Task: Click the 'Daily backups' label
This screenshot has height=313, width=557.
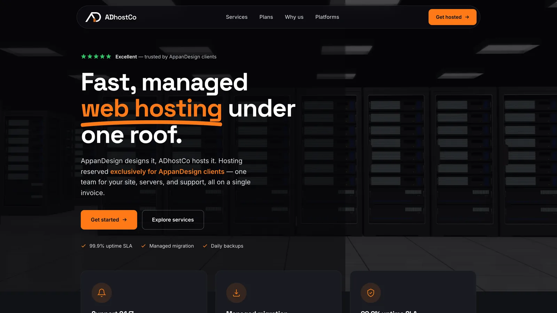Action: tap(227, 246)
